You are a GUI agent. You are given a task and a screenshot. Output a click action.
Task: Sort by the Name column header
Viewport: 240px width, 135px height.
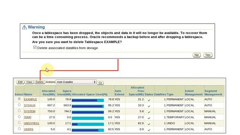(28, 94)
